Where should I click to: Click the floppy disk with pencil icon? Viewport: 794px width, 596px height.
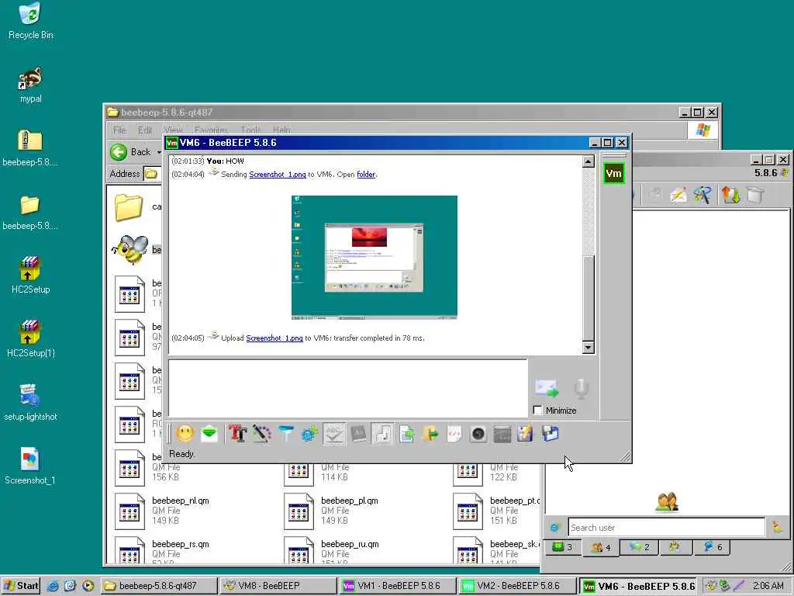coord(526,434)
